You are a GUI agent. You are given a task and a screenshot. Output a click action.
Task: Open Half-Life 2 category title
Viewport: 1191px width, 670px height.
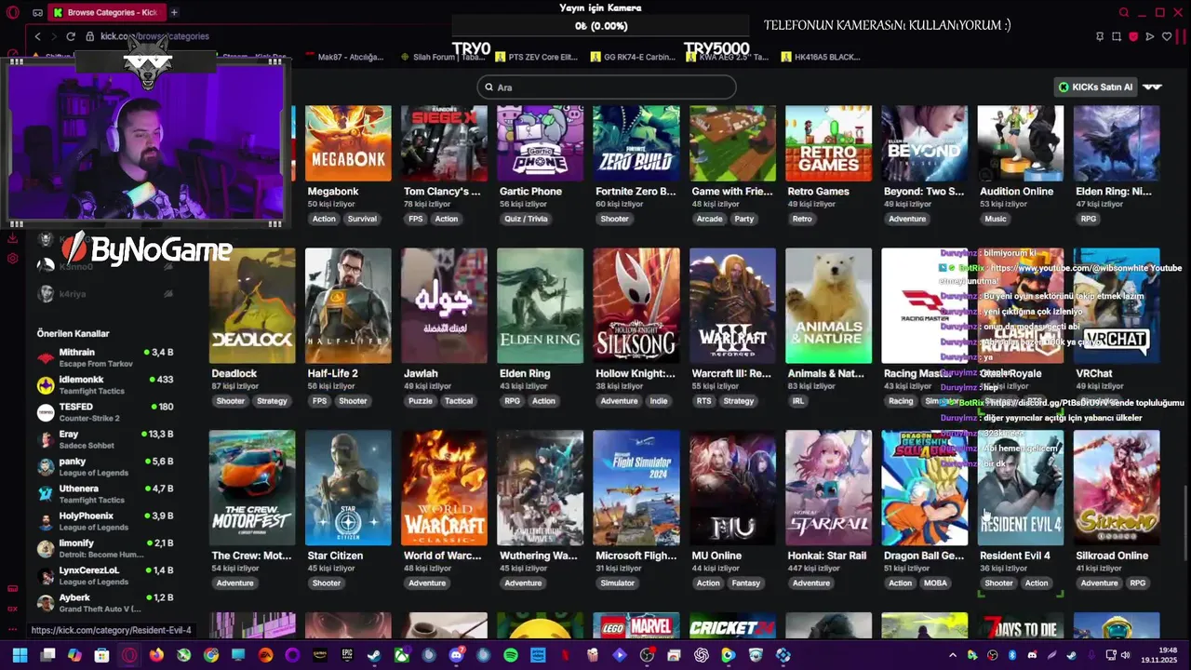pos(332,373)
